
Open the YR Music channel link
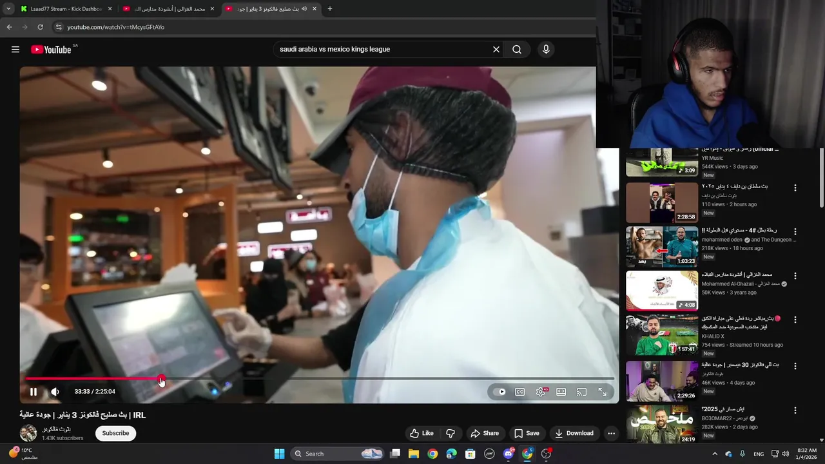pos(712,158)
